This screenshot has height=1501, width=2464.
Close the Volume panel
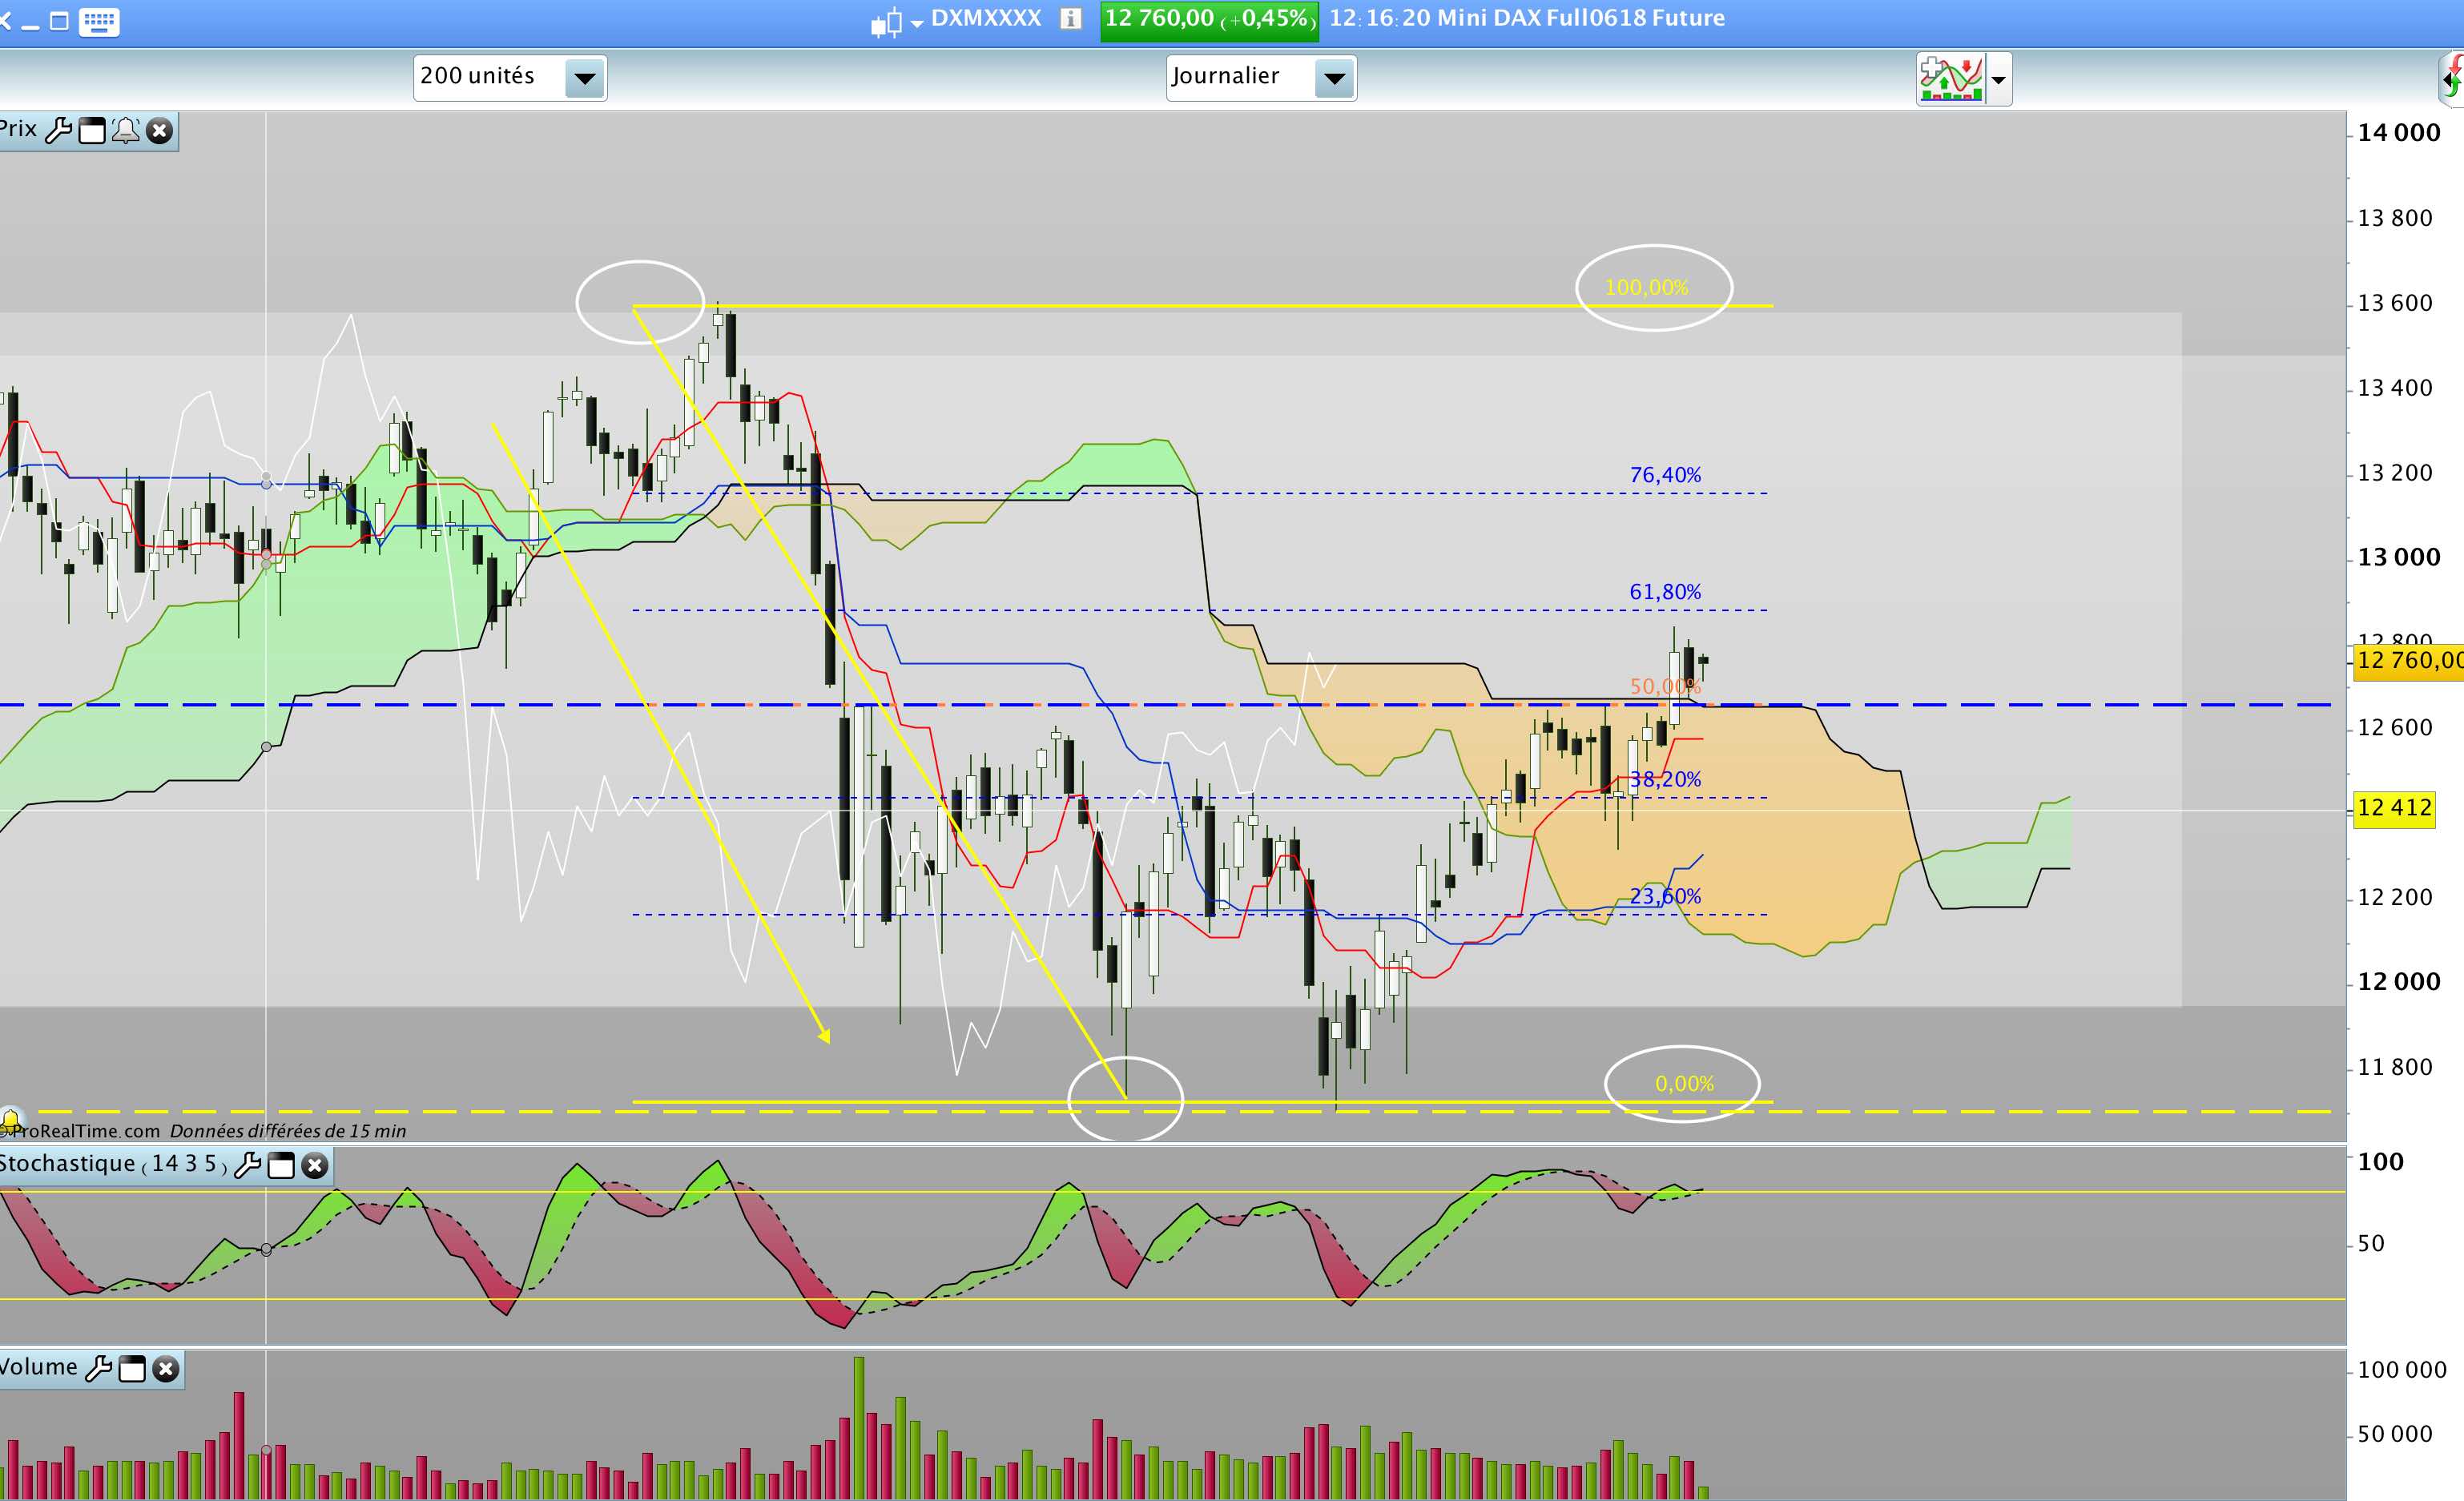[166, 1368]
